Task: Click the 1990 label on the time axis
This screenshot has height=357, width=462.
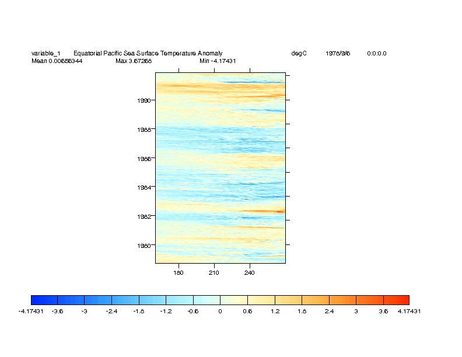Action: pos(144,100)
